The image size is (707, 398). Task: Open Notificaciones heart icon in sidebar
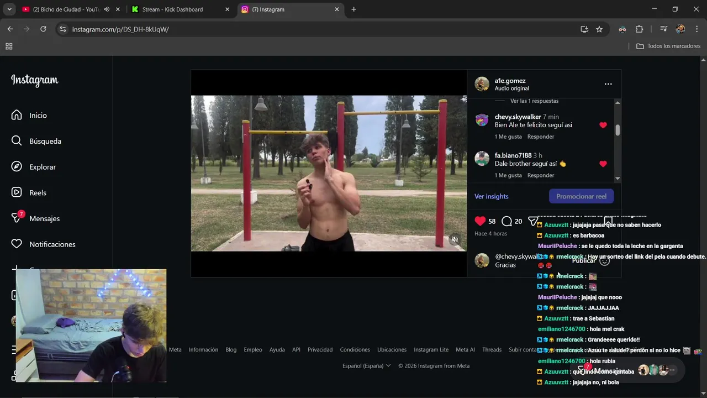click(17, 244)
